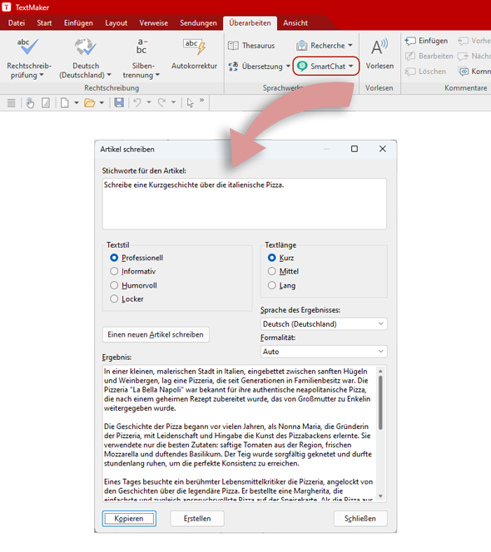Open the Autokorrektur settings icon
The width and height of the screenshot is (491, 552).
click(x=194, y=47)
